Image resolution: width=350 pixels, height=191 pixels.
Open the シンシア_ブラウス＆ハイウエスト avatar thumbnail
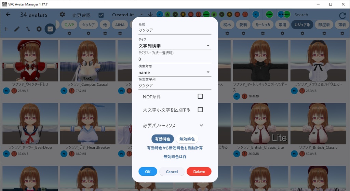tap(318, 61)
